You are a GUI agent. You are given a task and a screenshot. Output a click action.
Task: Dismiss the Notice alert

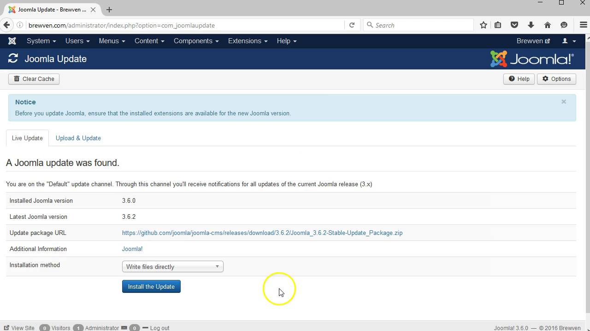pos(564,102)
